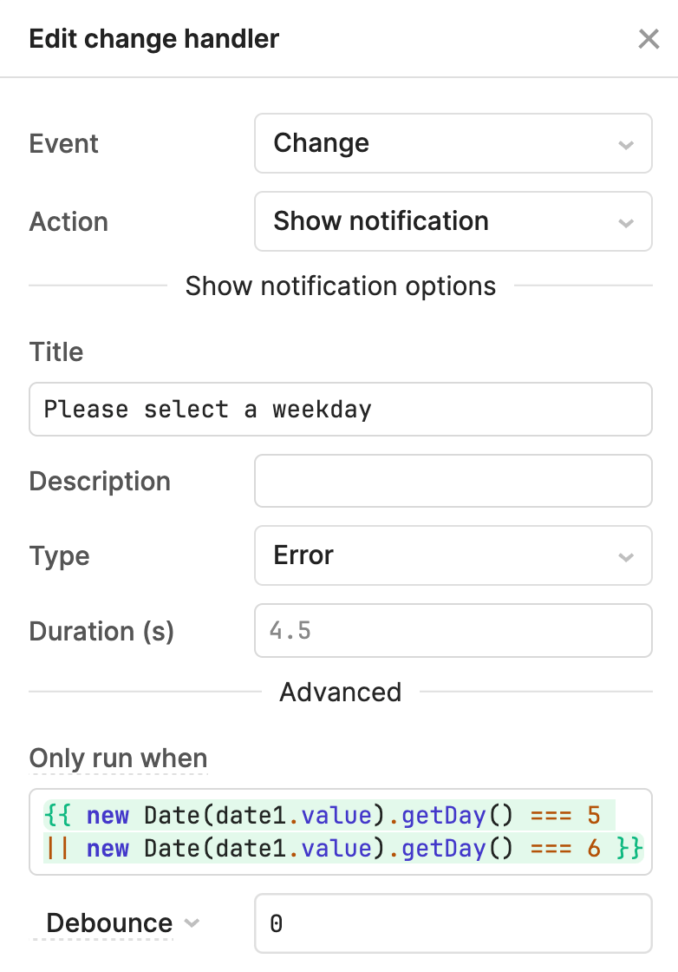Click the number 6 in the condition code
This screenshot has height=972, width=678.
594,848
